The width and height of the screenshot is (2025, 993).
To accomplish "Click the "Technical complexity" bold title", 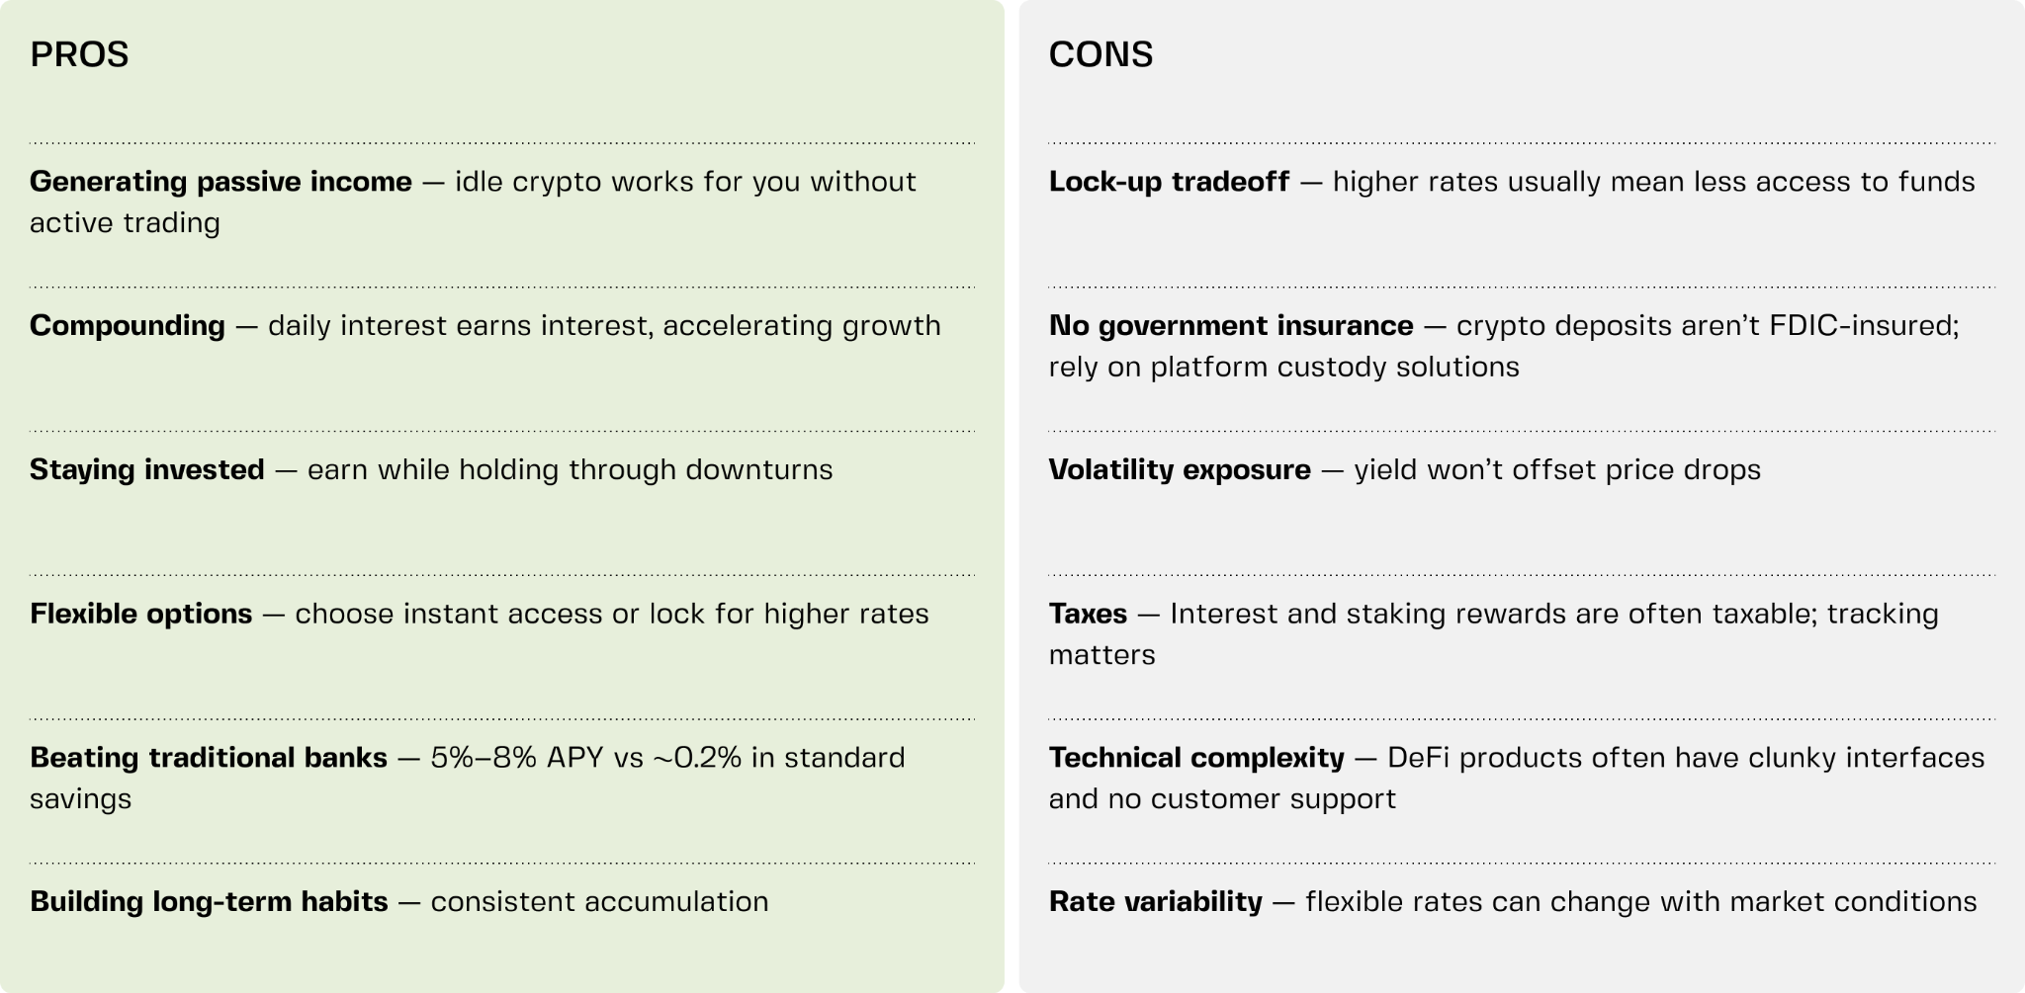I will point(1196,758).
